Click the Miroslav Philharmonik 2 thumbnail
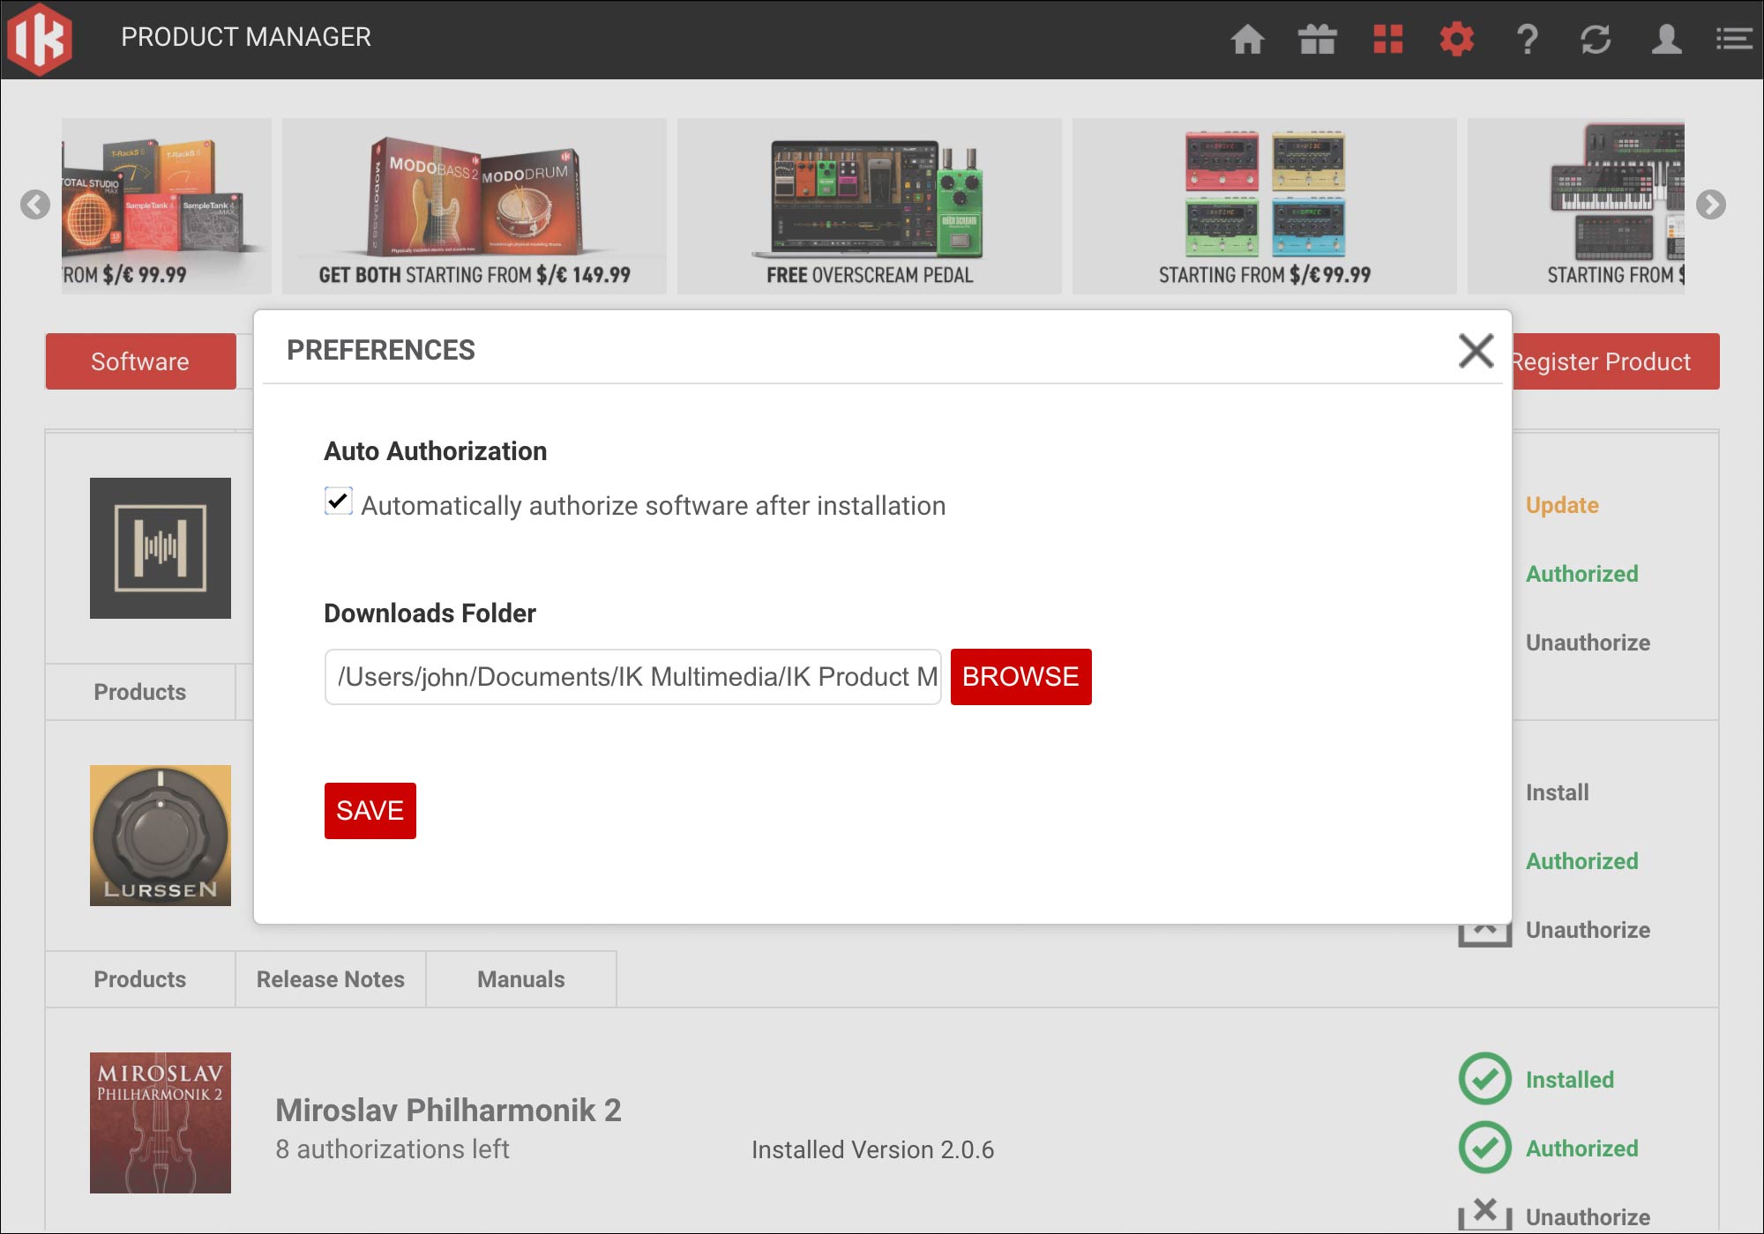Screen dimensions: 1764x1234 (161, 1122)
